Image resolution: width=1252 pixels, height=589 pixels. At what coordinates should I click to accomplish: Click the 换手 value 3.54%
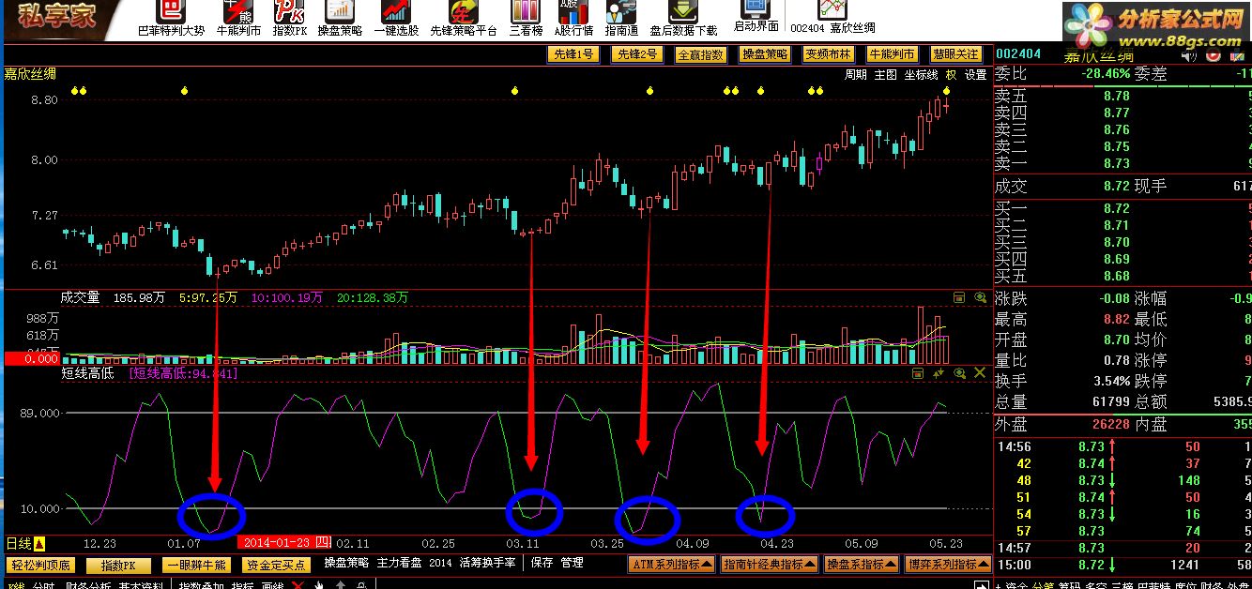[x=1110, y=381]
